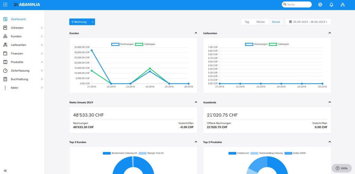The width and height of the screenshot is (355, 174).
Task: Collapse sidebar with double-chevron icon
Action: point(5,171)
